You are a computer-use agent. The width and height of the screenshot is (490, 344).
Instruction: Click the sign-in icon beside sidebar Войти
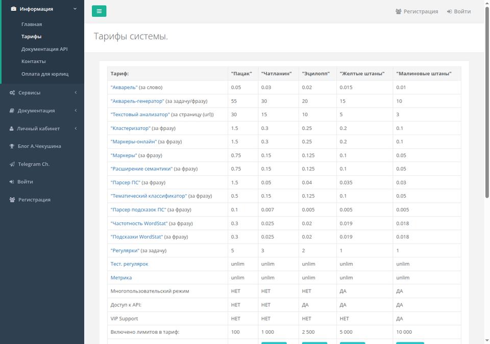coord(12,181)
